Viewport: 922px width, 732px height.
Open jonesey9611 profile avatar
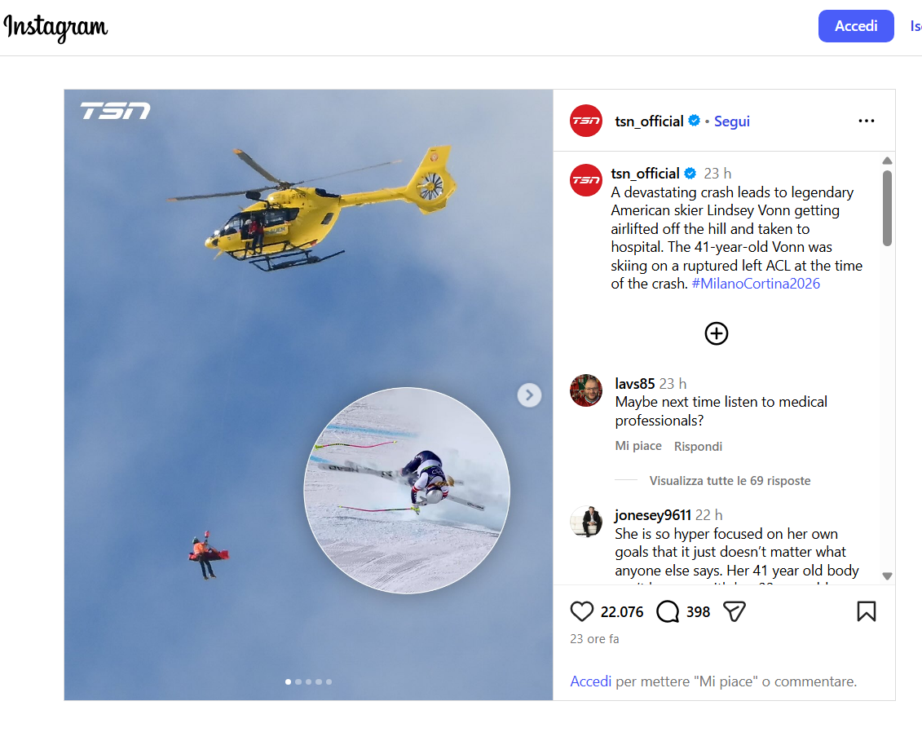click(x=586, y=522)
